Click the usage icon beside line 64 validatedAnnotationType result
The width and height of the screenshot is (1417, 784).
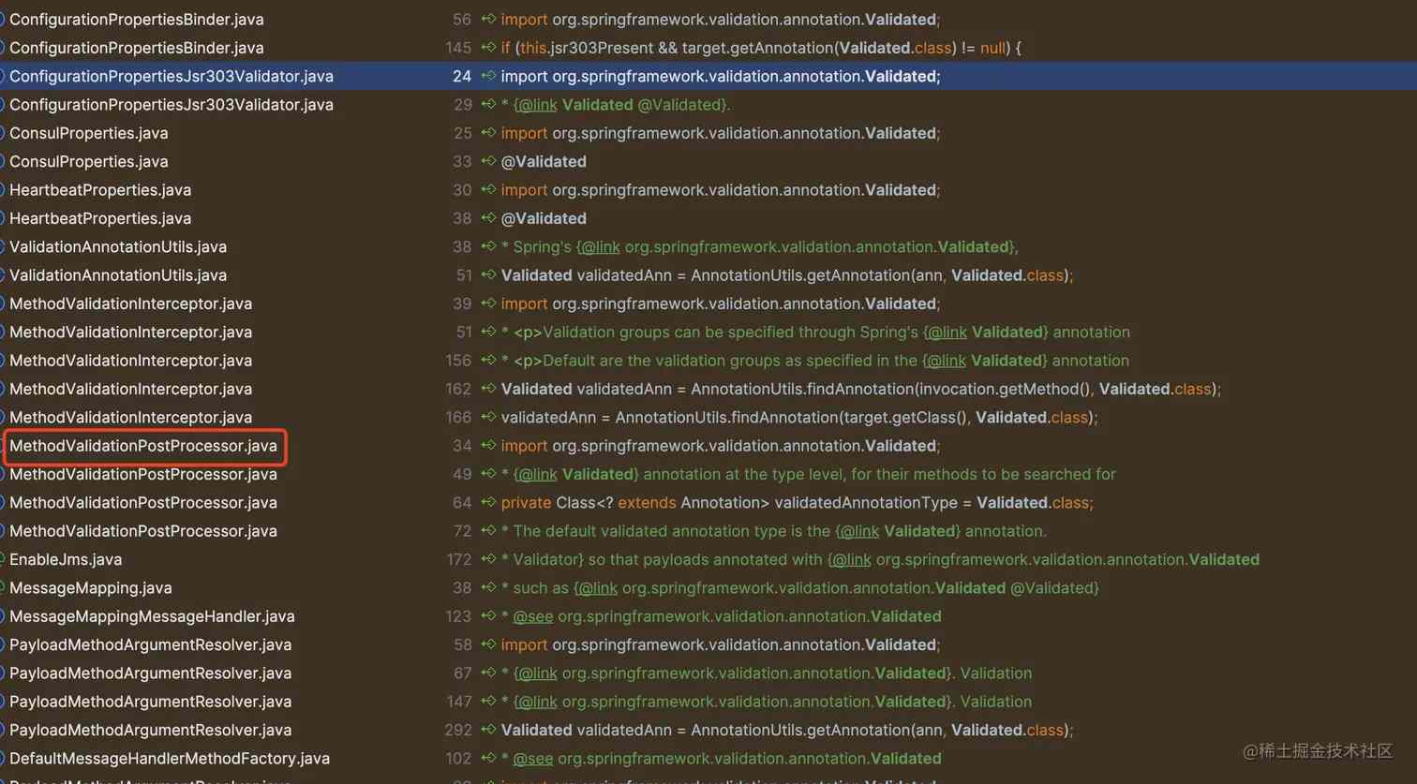(x=487, y=502)
